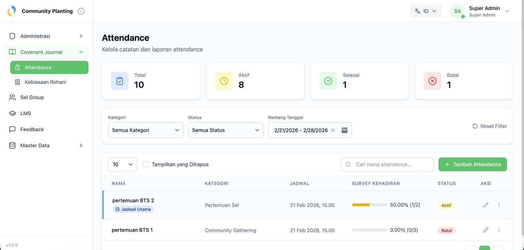Toggle the Tampilkan yang Dihapus checkbox
This screenshot has height=250, width=524.
point(146,164)
